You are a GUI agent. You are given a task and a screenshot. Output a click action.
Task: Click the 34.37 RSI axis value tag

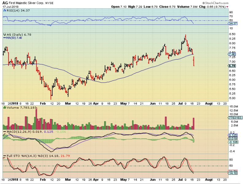click(x=233, y=24)
